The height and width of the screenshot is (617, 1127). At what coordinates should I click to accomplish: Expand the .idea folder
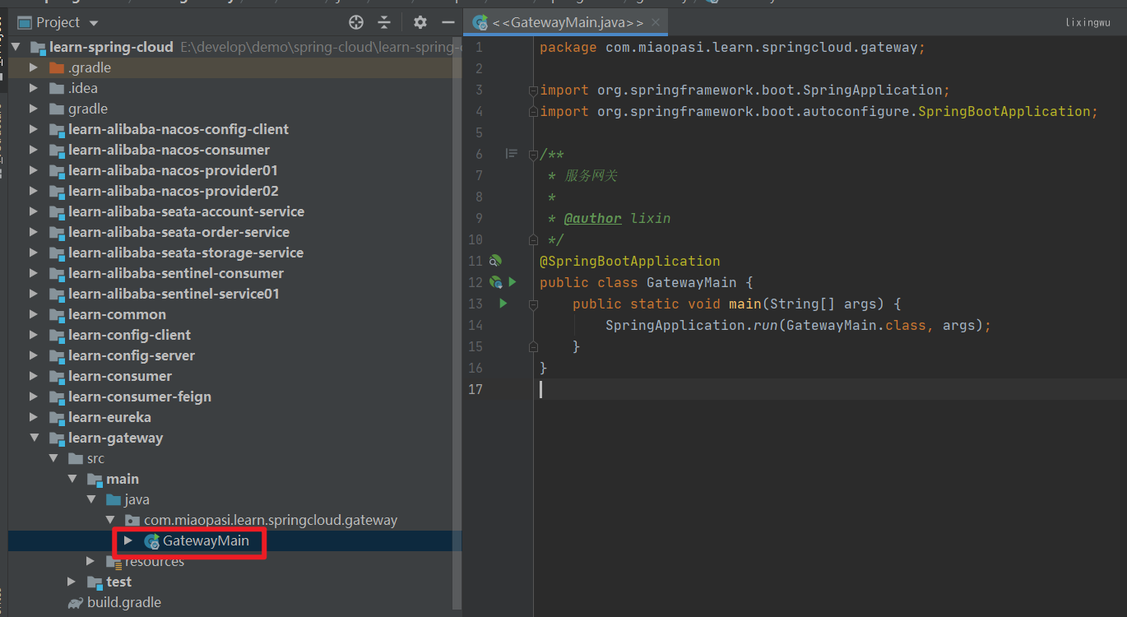pyautogui.click(x=34, y=88)
